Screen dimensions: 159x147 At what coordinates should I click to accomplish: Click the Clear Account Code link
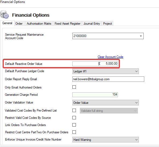110,57
